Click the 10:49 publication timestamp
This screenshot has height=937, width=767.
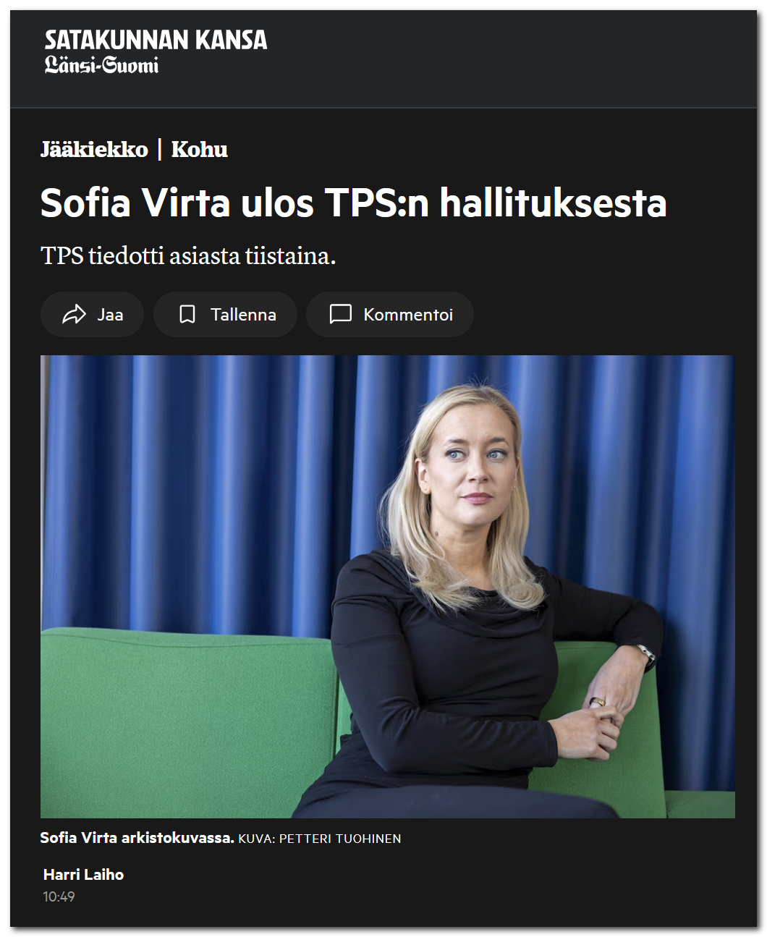(x=59, y=896)
